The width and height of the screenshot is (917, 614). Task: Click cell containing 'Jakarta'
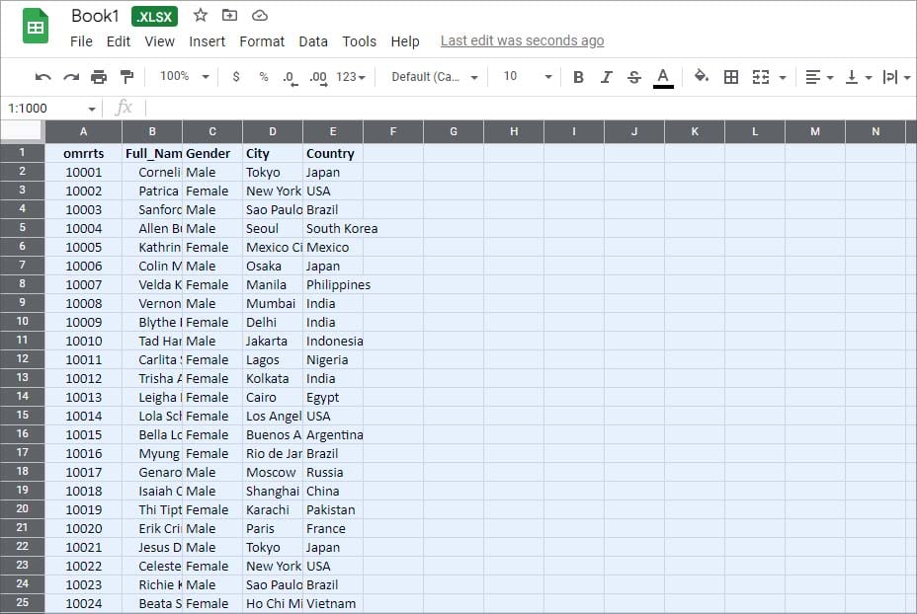[x=273, y=342]
